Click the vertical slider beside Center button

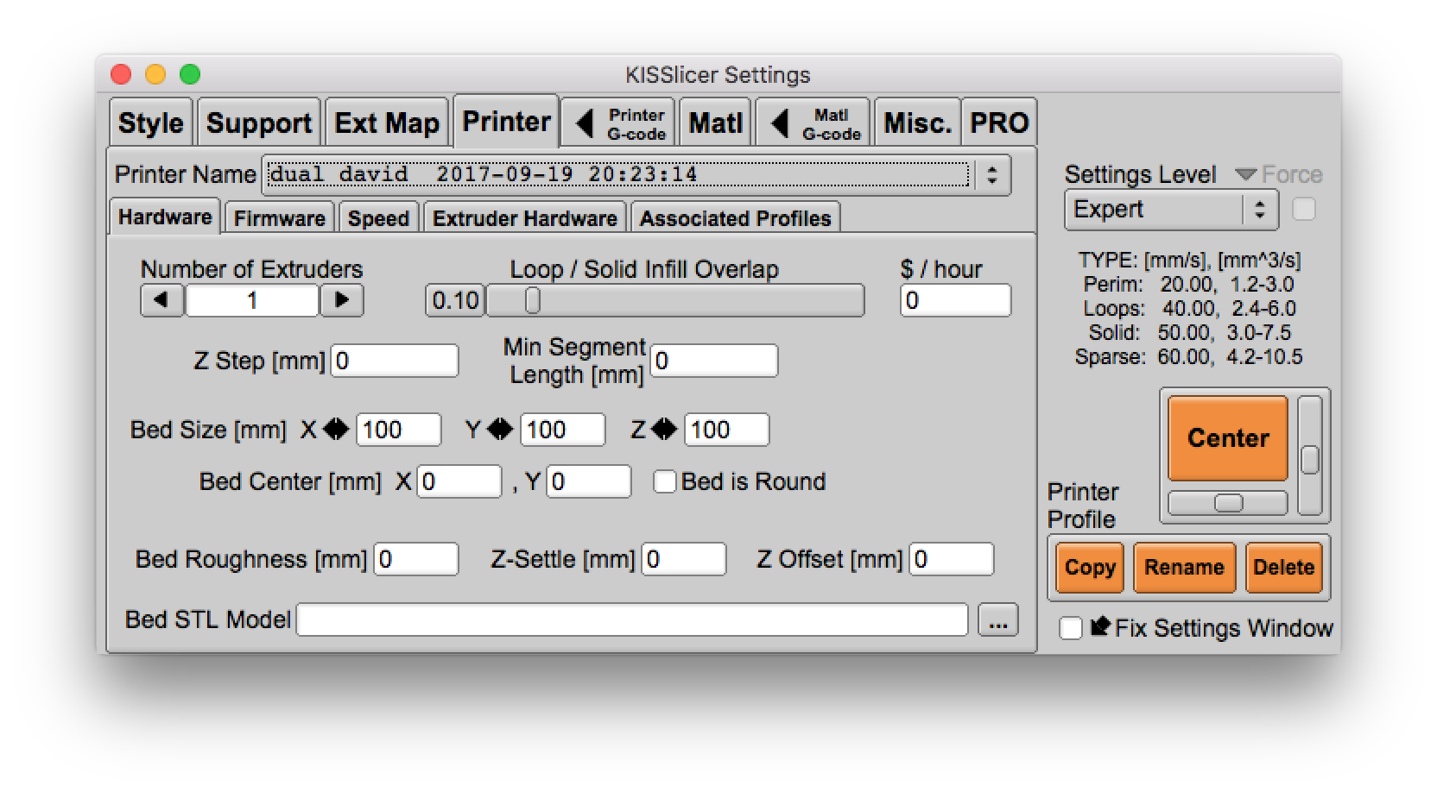1310,456
